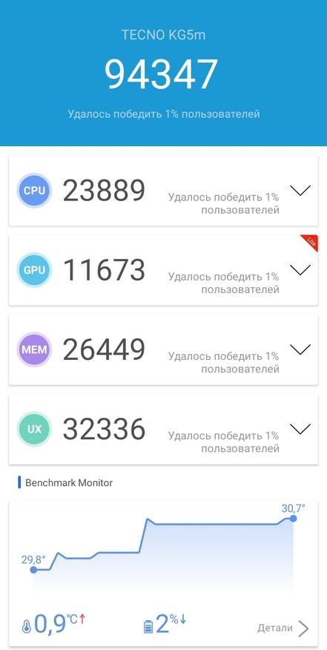Expand the UX score chevron

(x=300, y=429)
